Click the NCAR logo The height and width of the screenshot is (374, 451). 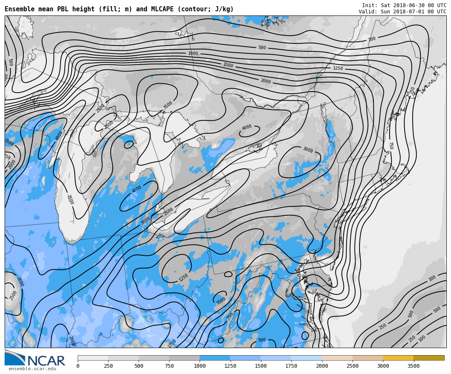(35, 358)
